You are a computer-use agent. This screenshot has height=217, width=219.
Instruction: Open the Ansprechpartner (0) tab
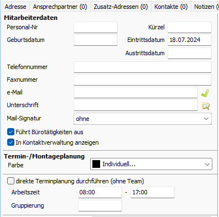pos(60,7)
